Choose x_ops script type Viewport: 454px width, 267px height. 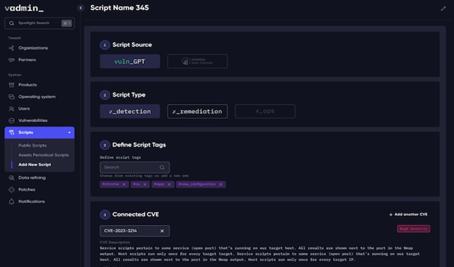pyautogui.click(x=265, y=112)
